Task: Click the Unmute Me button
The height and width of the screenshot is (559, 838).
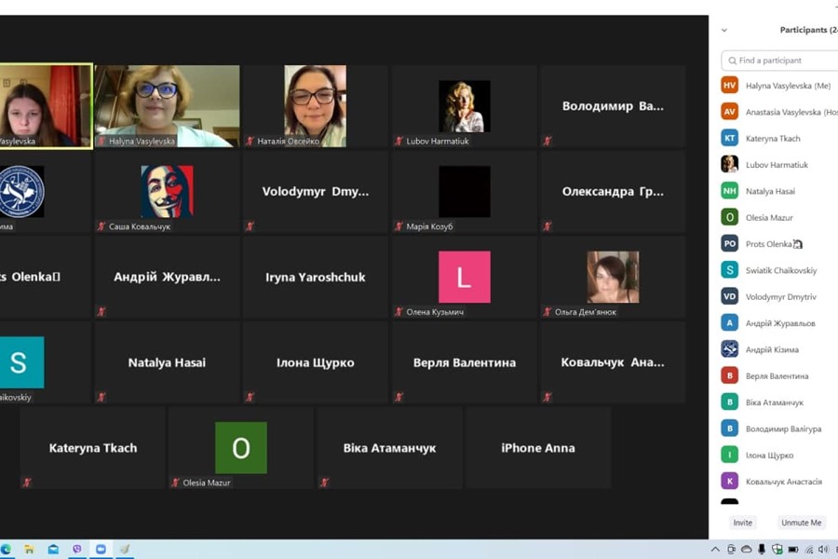Action: [x=801, y=523]
